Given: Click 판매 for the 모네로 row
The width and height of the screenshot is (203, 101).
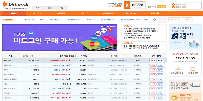Looking at the screenshot, I should coord(160,93).
